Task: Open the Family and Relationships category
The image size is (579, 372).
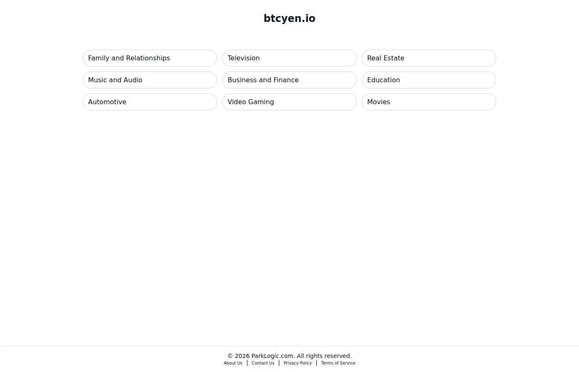Action: point(150,58)
